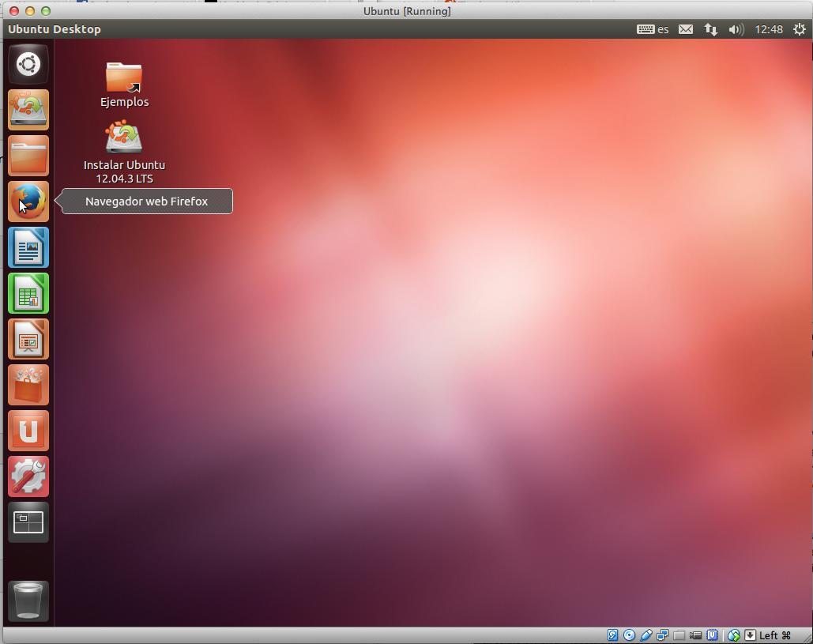Open the Workspace Switcher in launcher

28,522
